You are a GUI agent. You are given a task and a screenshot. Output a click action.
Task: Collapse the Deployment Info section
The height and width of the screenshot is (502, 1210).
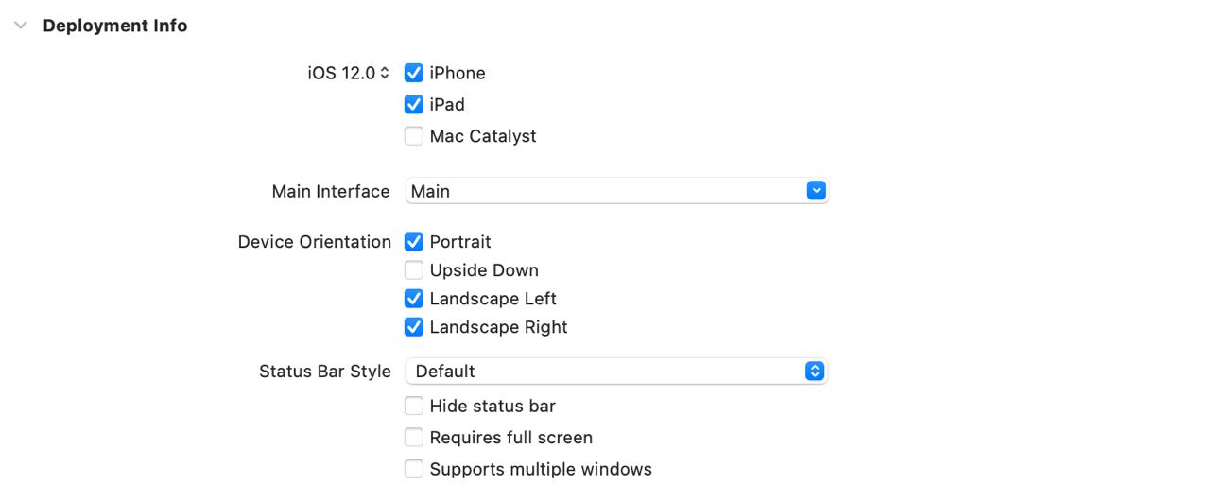[21, 26]
